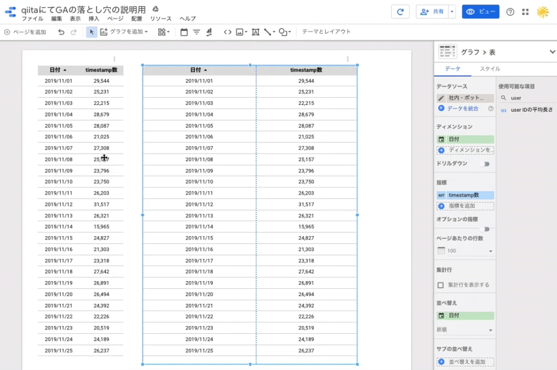Click the table chart type icon
The width and height of the screenshot is (557, 370).
447,51
